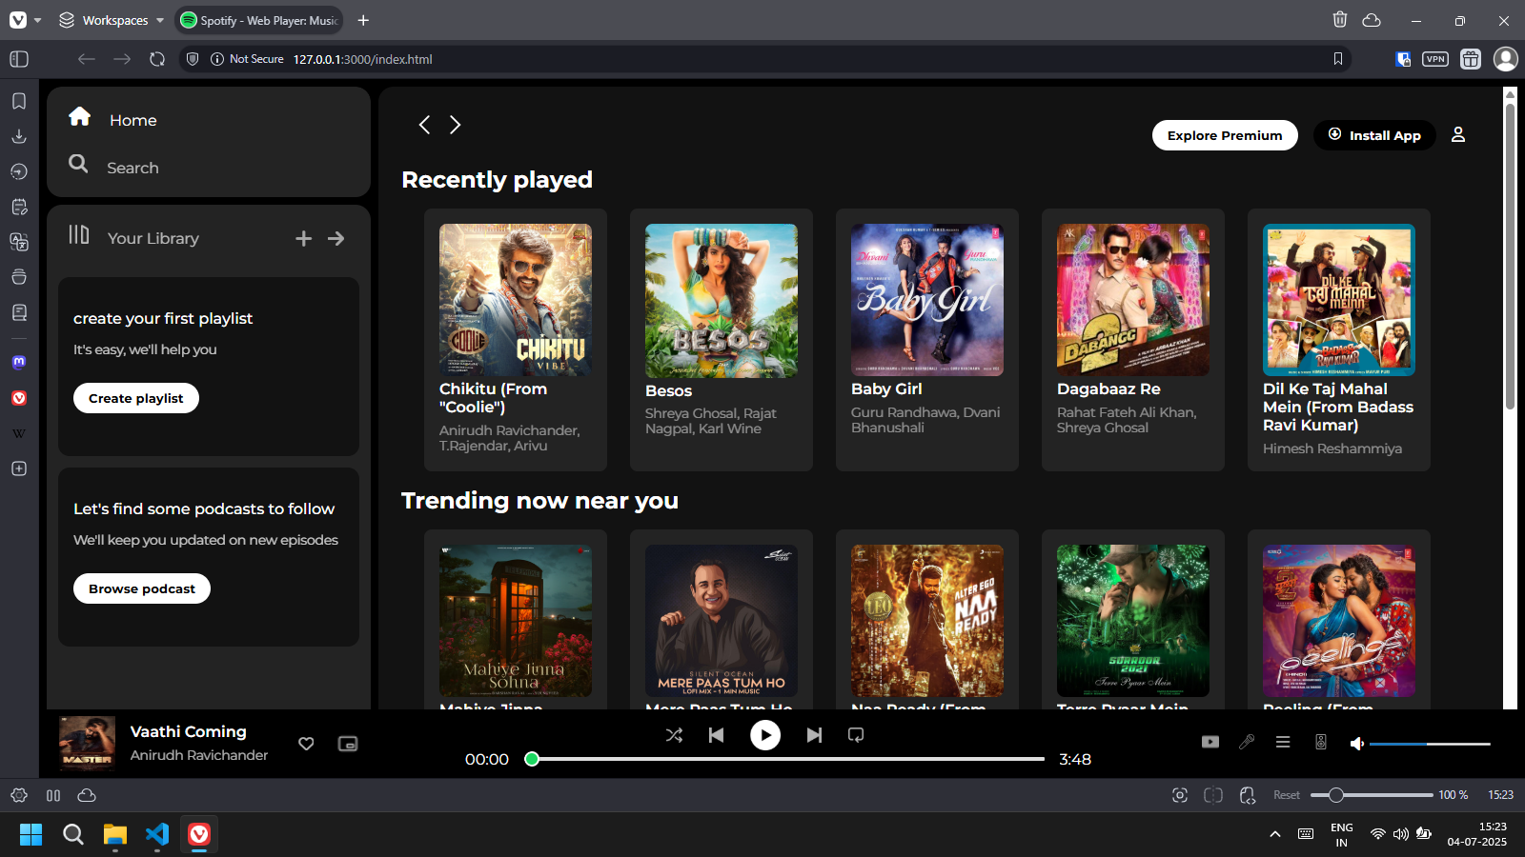Enable shuffle playback

pos(674,735)
